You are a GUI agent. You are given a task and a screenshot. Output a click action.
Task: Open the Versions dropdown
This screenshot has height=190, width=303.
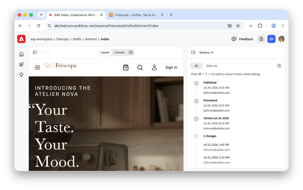point(206,53)
